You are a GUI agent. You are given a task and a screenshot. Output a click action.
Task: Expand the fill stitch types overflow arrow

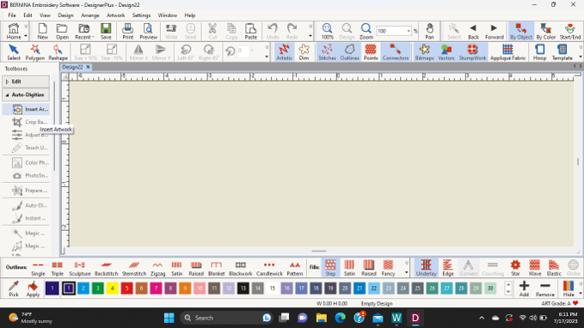(406, 272)
